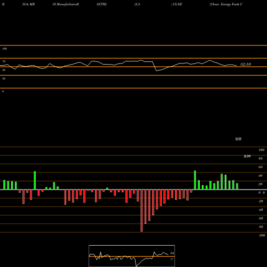267x267 pixels.
Task: Click the 80 label on the MR axis
Action: click(261, 159)
